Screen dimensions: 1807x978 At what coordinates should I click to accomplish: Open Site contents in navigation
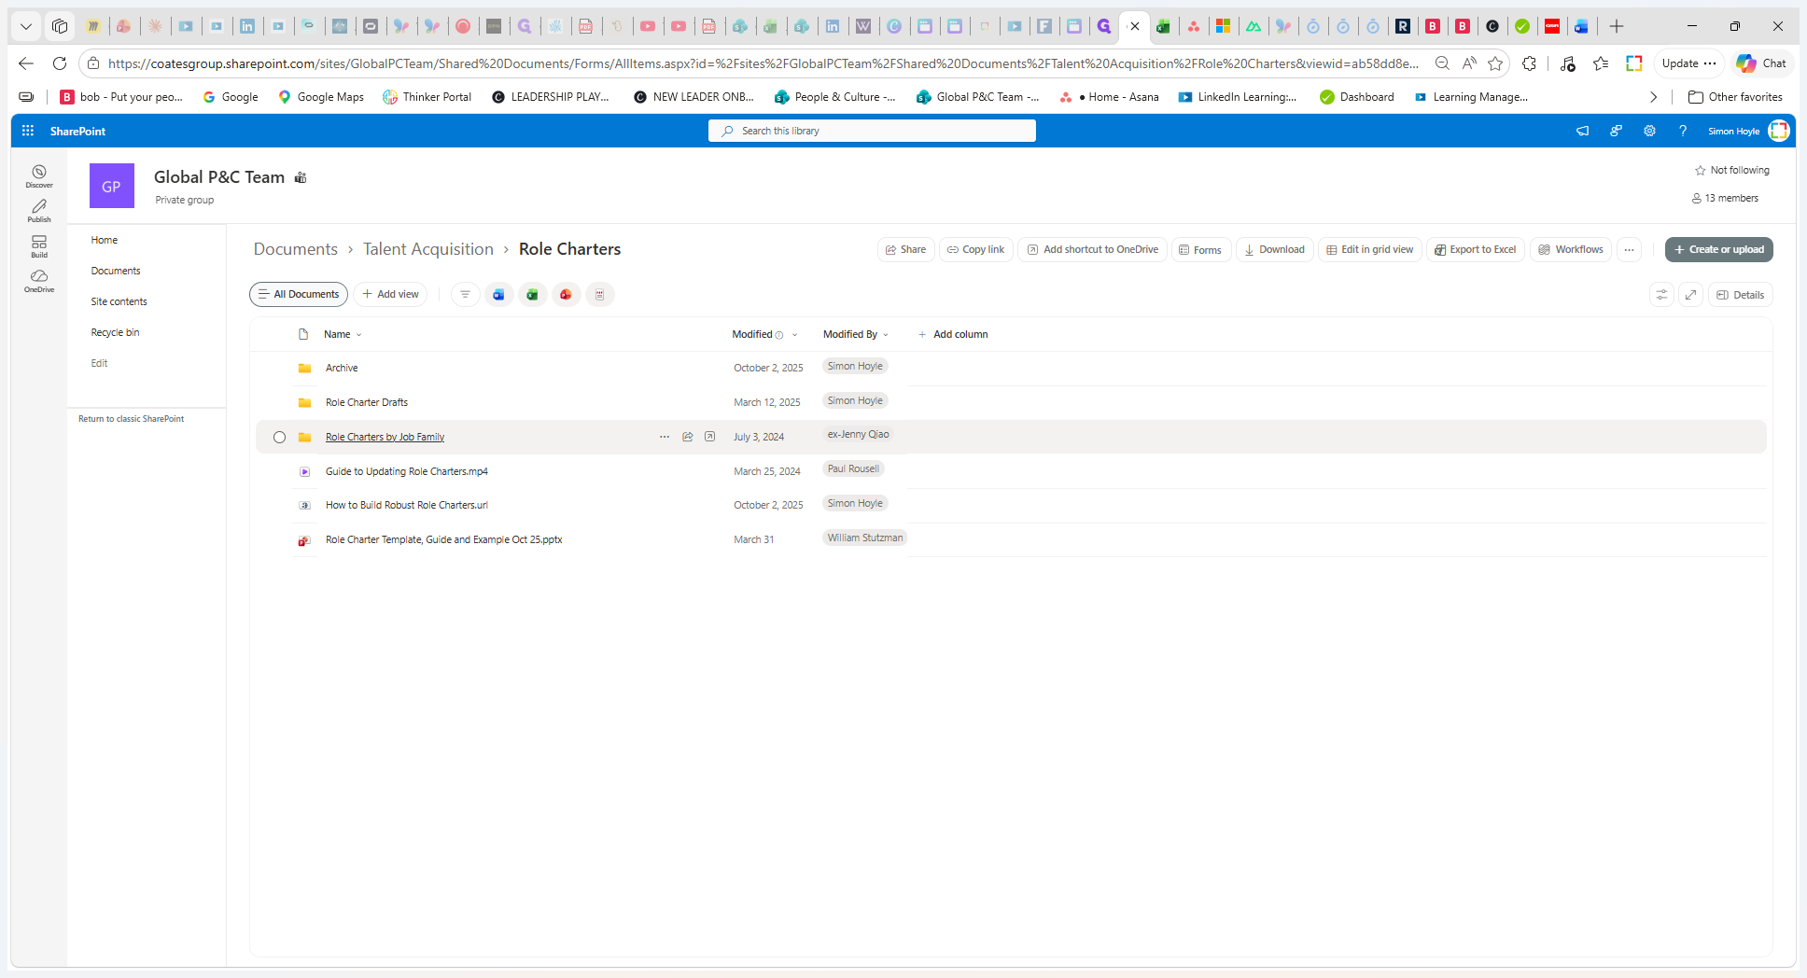(x=119, y=301)
